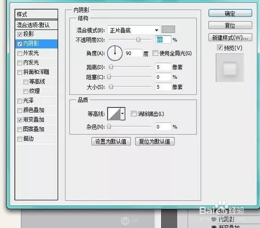Screen dimensions: 260x228
Task: Select 混合选项:默认 entry
Action: (36, 25)
